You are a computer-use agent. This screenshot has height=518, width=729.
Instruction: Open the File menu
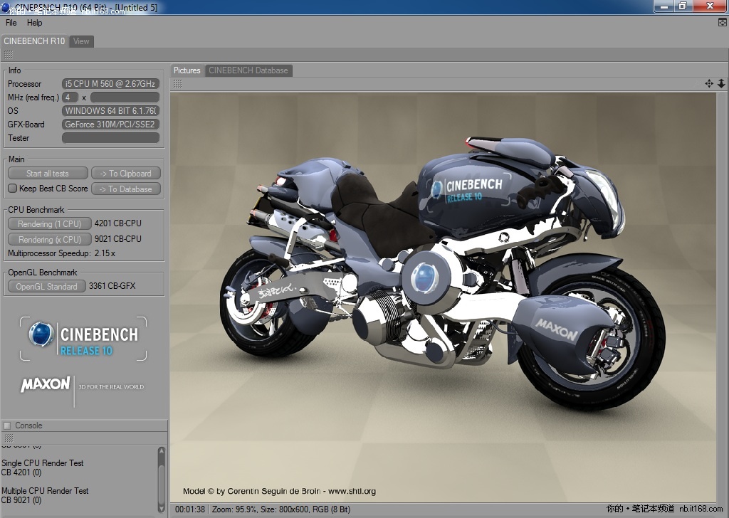tap(11, 23)
